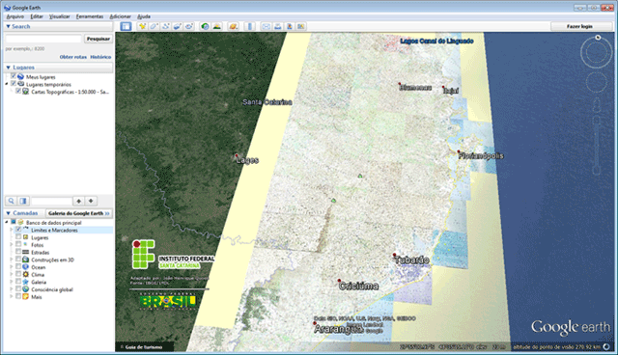Click the View in Google Maps icon

pos(301,26)
